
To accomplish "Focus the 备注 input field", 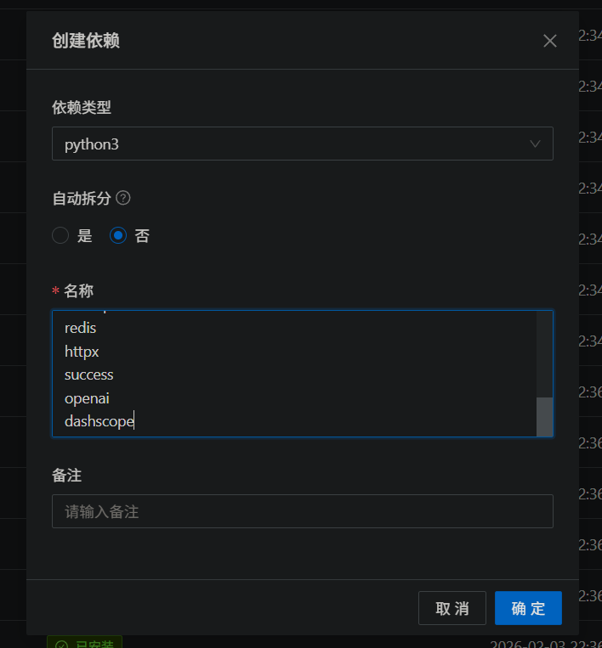I will point(302,511).
